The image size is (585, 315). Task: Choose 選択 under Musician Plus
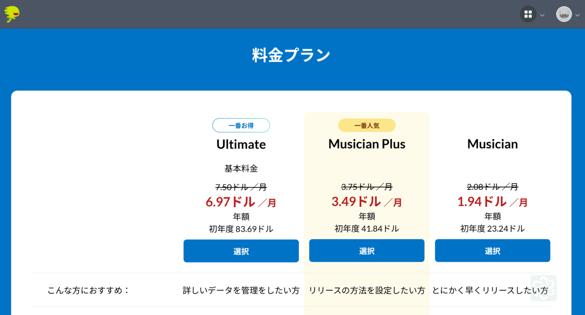pos(367,251)
